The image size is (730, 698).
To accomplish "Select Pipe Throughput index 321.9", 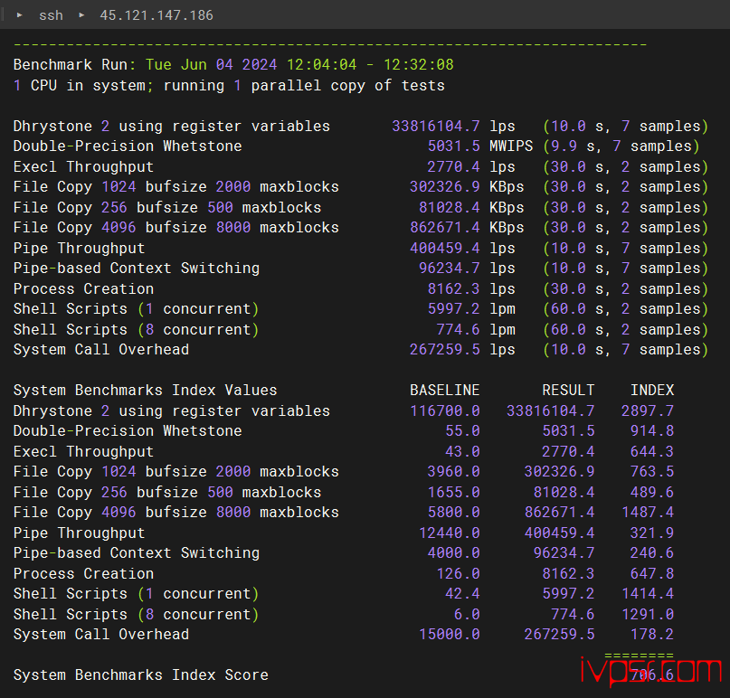I will click(652, 533).
